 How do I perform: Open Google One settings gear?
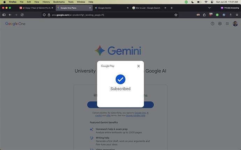[x=220, y=24]
